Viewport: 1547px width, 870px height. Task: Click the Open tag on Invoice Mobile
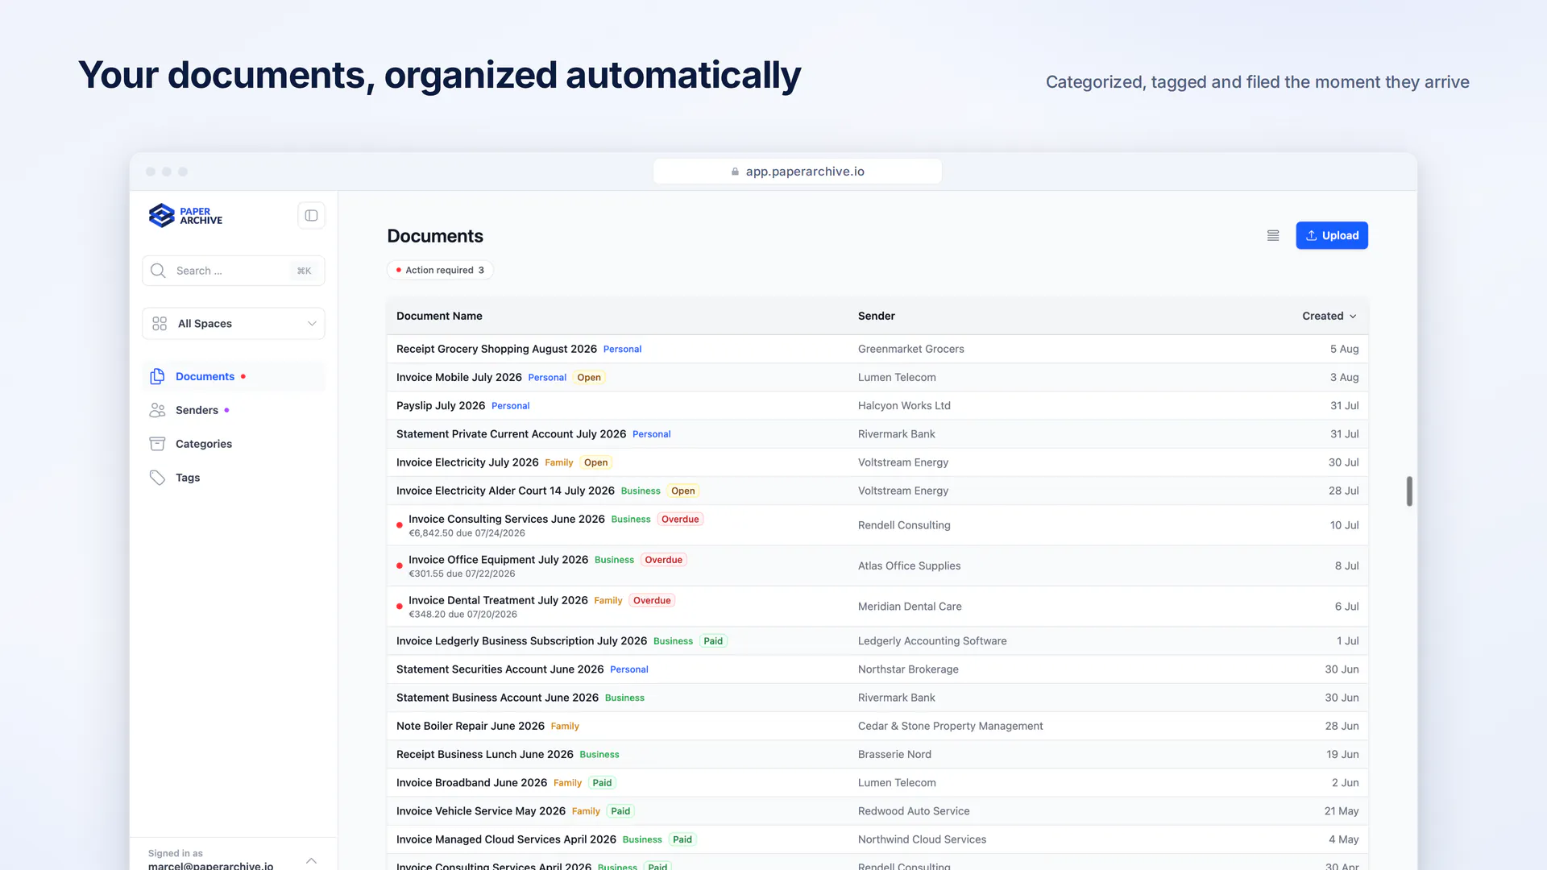589,378
